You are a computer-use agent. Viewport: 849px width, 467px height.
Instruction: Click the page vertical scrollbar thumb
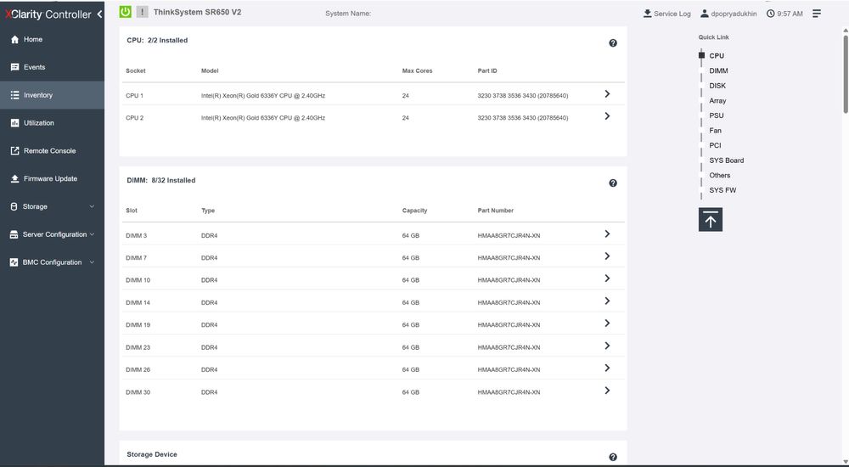coord(846,74)
